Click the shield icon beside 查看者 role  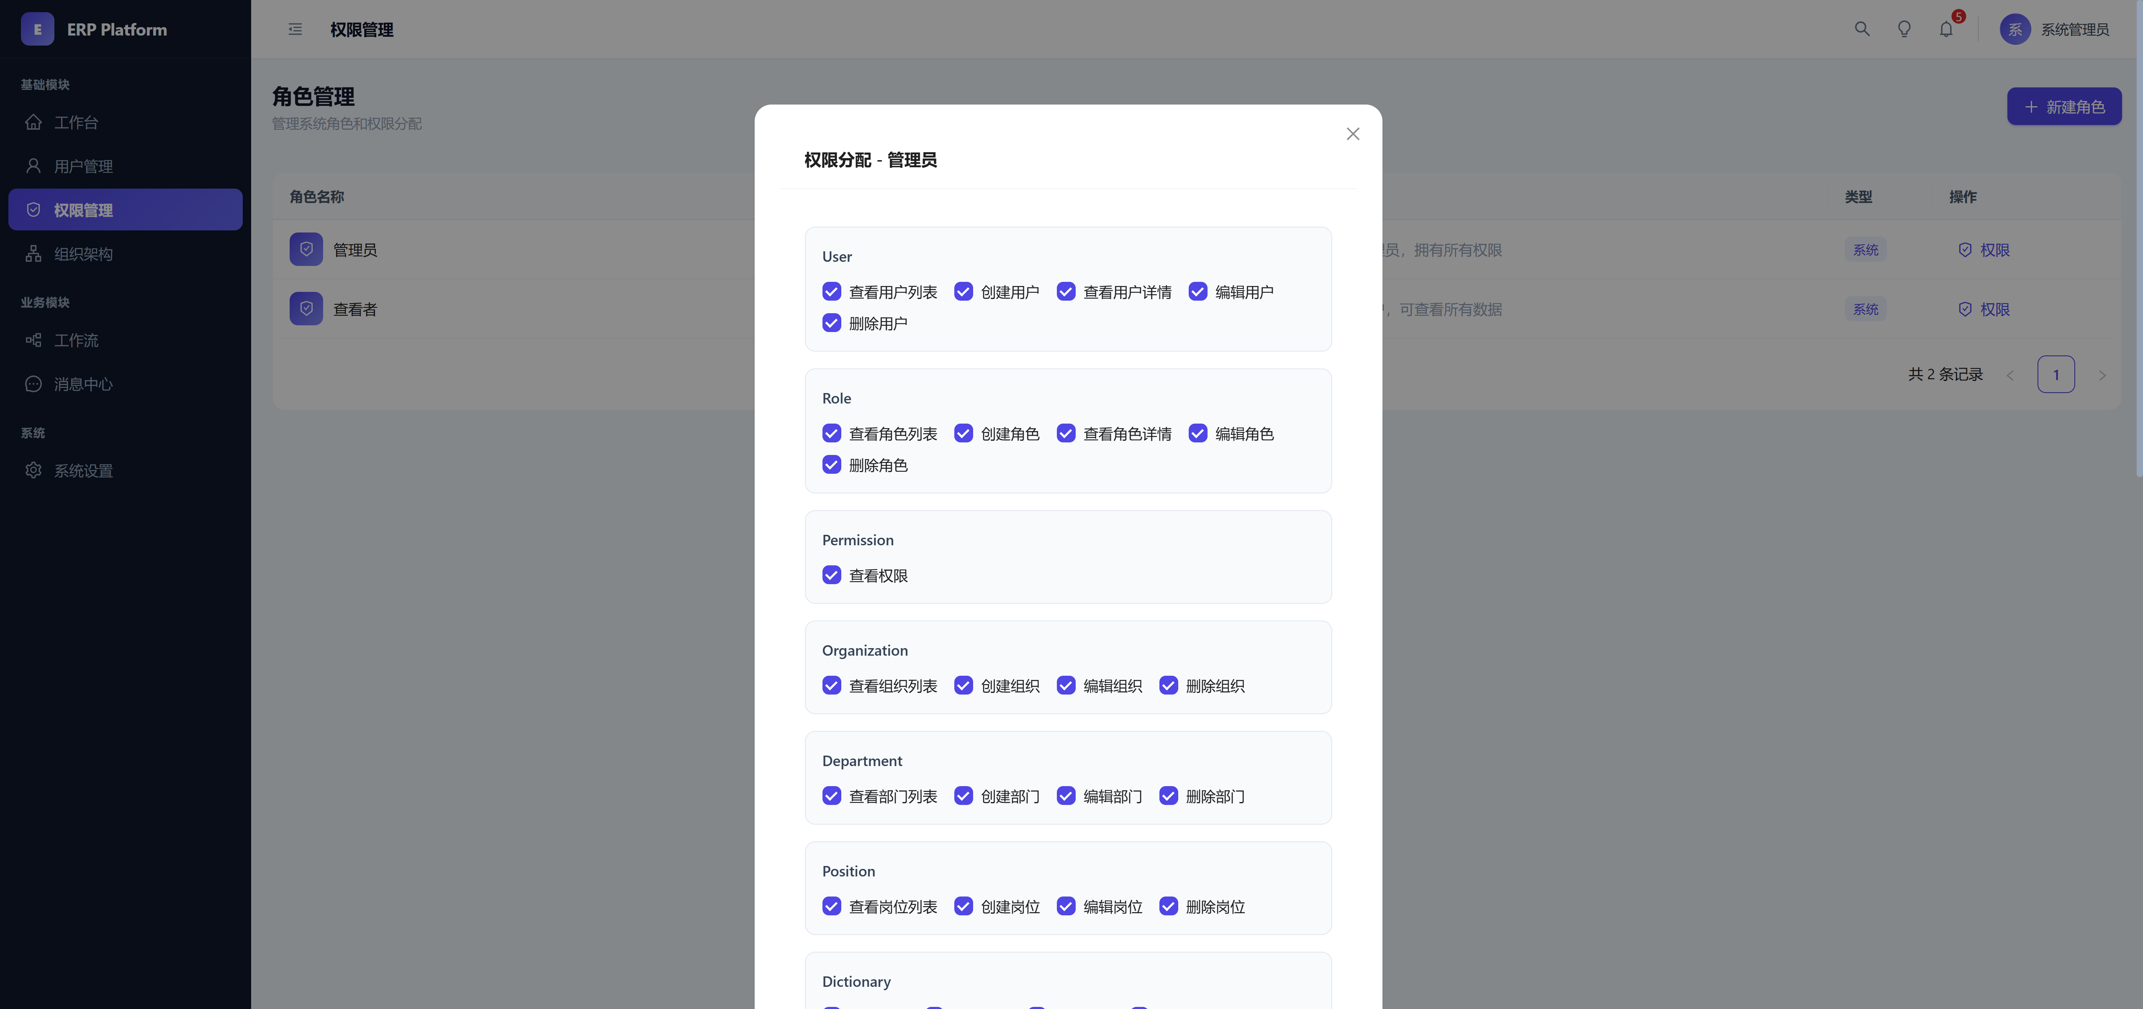point(306,308)
